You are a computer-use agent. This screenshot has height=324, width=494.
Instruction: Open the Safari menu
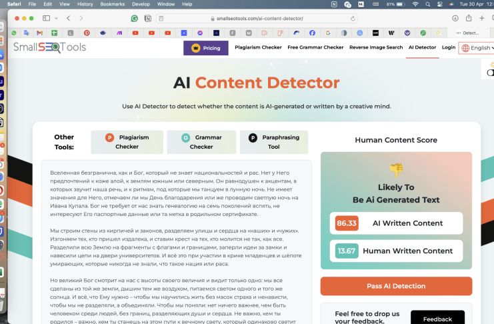pyautogui.click(x=14, y=4)
